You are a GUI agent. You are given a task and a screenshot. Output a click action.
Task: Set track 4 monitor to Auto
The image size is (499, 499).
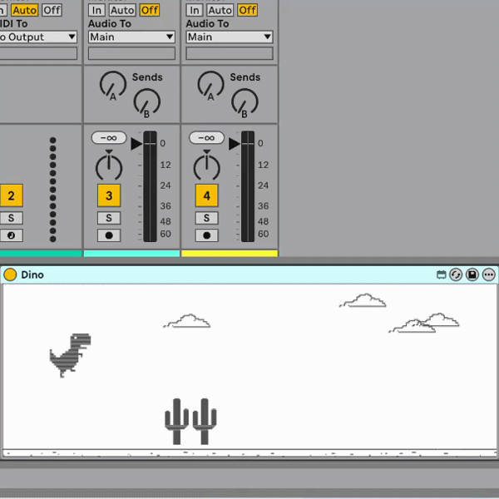220,10
